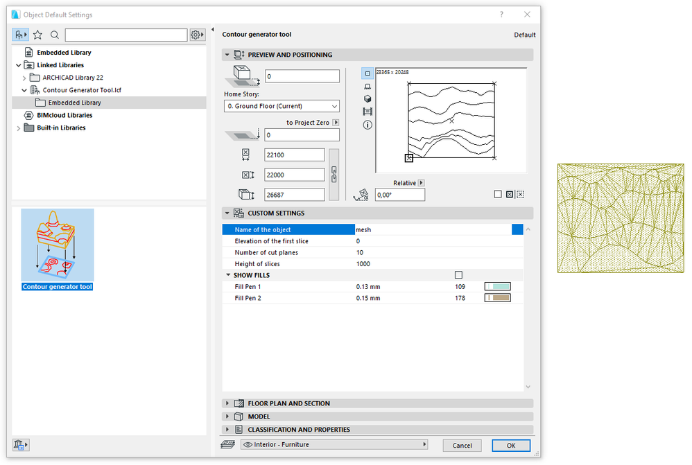This screenshot has width=692, height=465.
Task: Click the Height of slices value 1000
Action: [x=363, y=264]
